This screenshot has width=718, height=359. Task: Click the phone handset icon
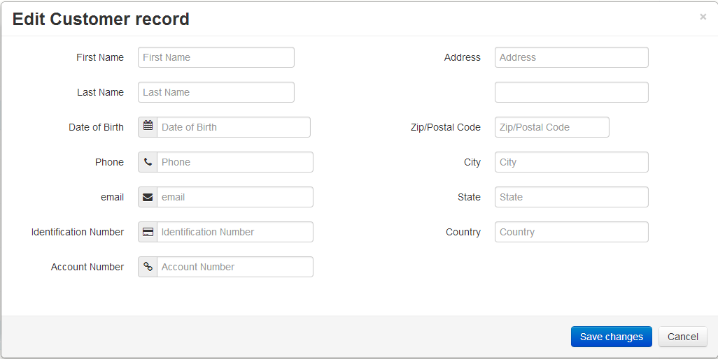[x=148, y=161]
